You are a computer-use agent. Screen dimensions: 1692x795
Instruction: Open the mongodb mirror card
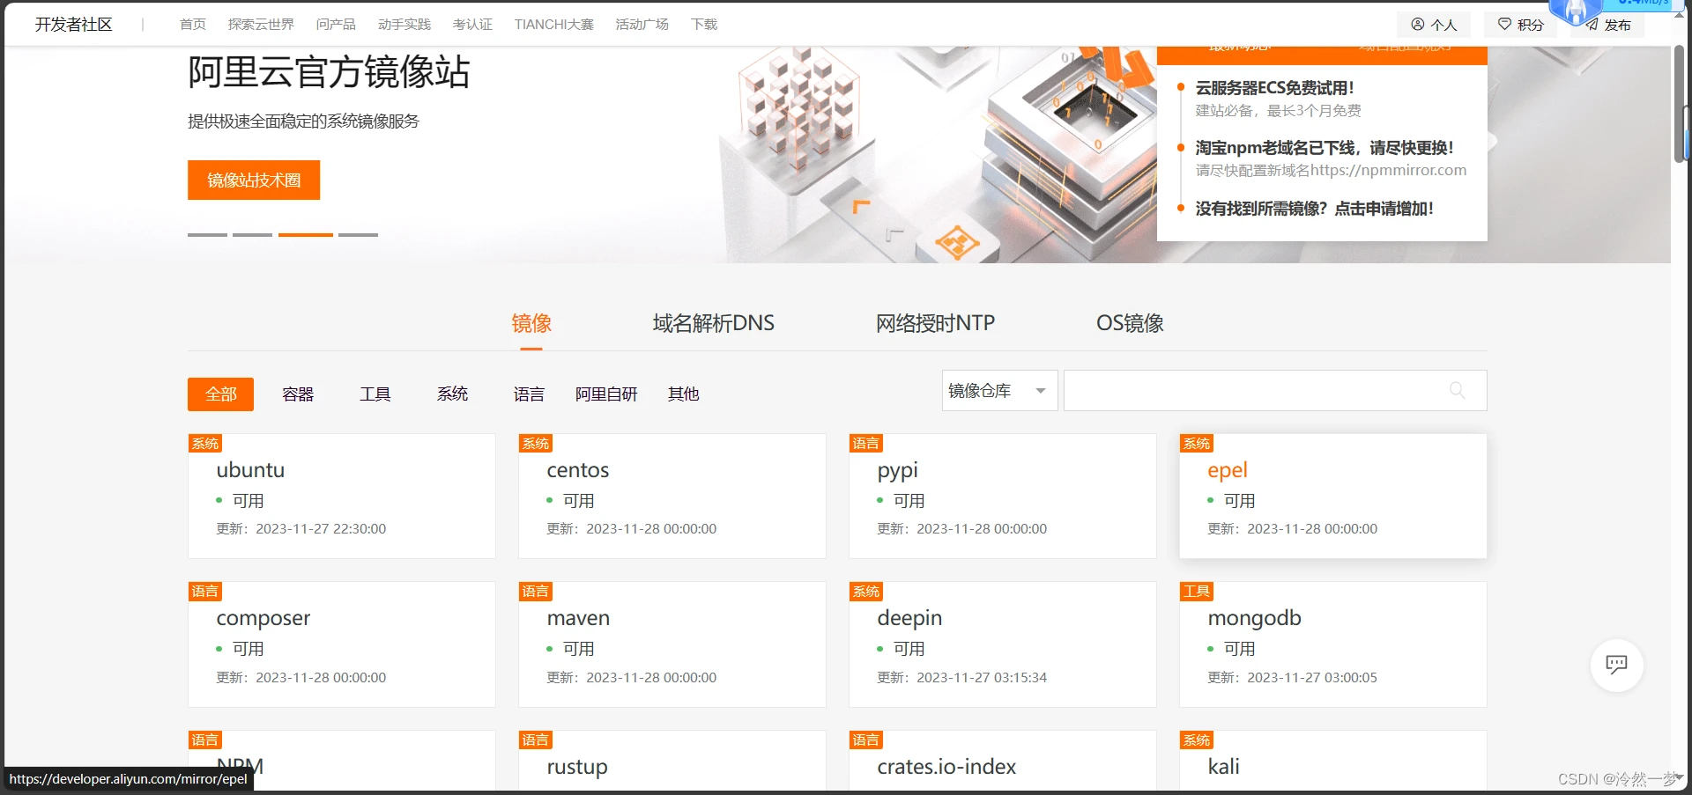[x=1333, y=644]
